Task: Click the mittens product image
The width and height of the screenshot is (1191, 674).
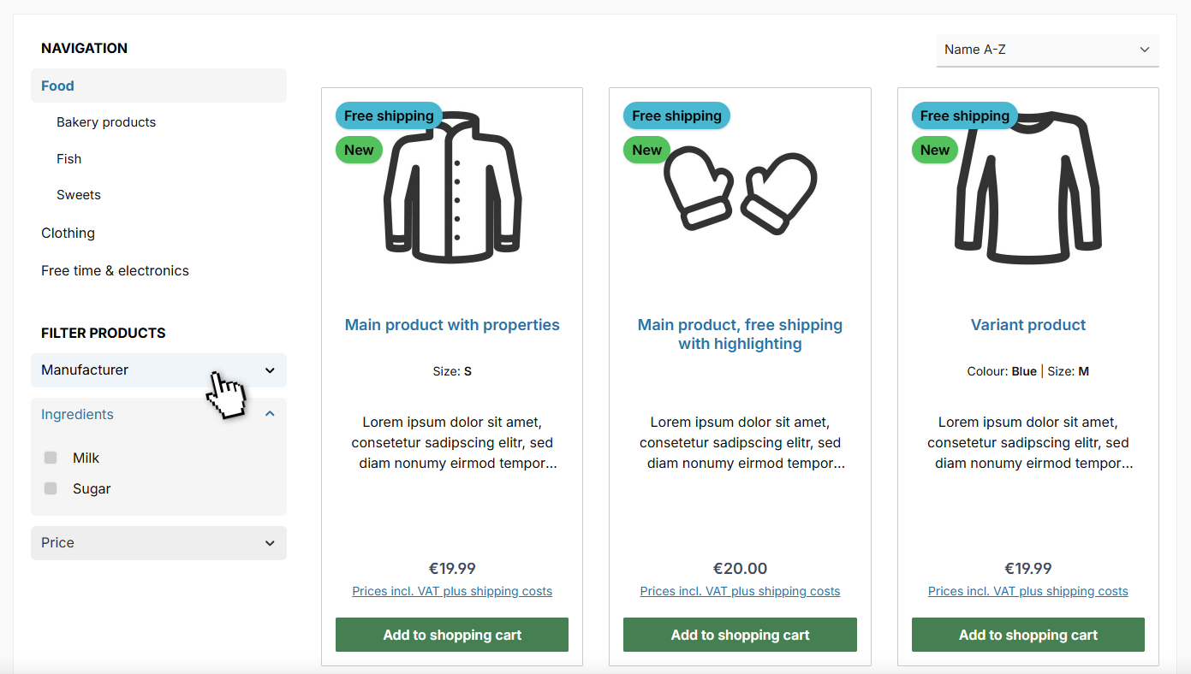Action: pyautogui.click(x=740, y=192)
